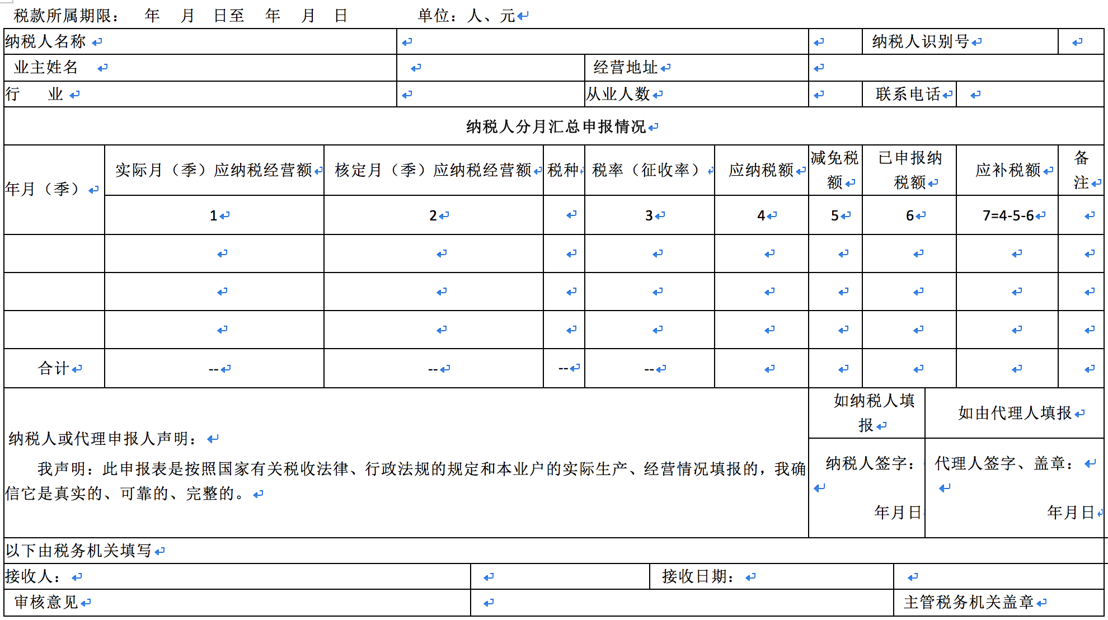Image resolution: width=1108 pixels, height=620 pixels.
Task: Click the 应纳税额 column header
Action: (x=762, y=170)
